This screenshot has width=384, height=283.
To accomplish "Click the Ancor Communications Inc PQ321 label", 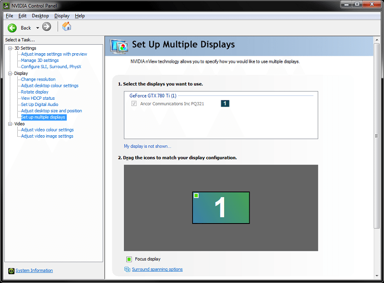I will click(172, 104).
